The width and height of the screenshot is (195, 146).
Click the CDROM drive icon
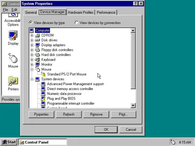[x=37, y=35]
